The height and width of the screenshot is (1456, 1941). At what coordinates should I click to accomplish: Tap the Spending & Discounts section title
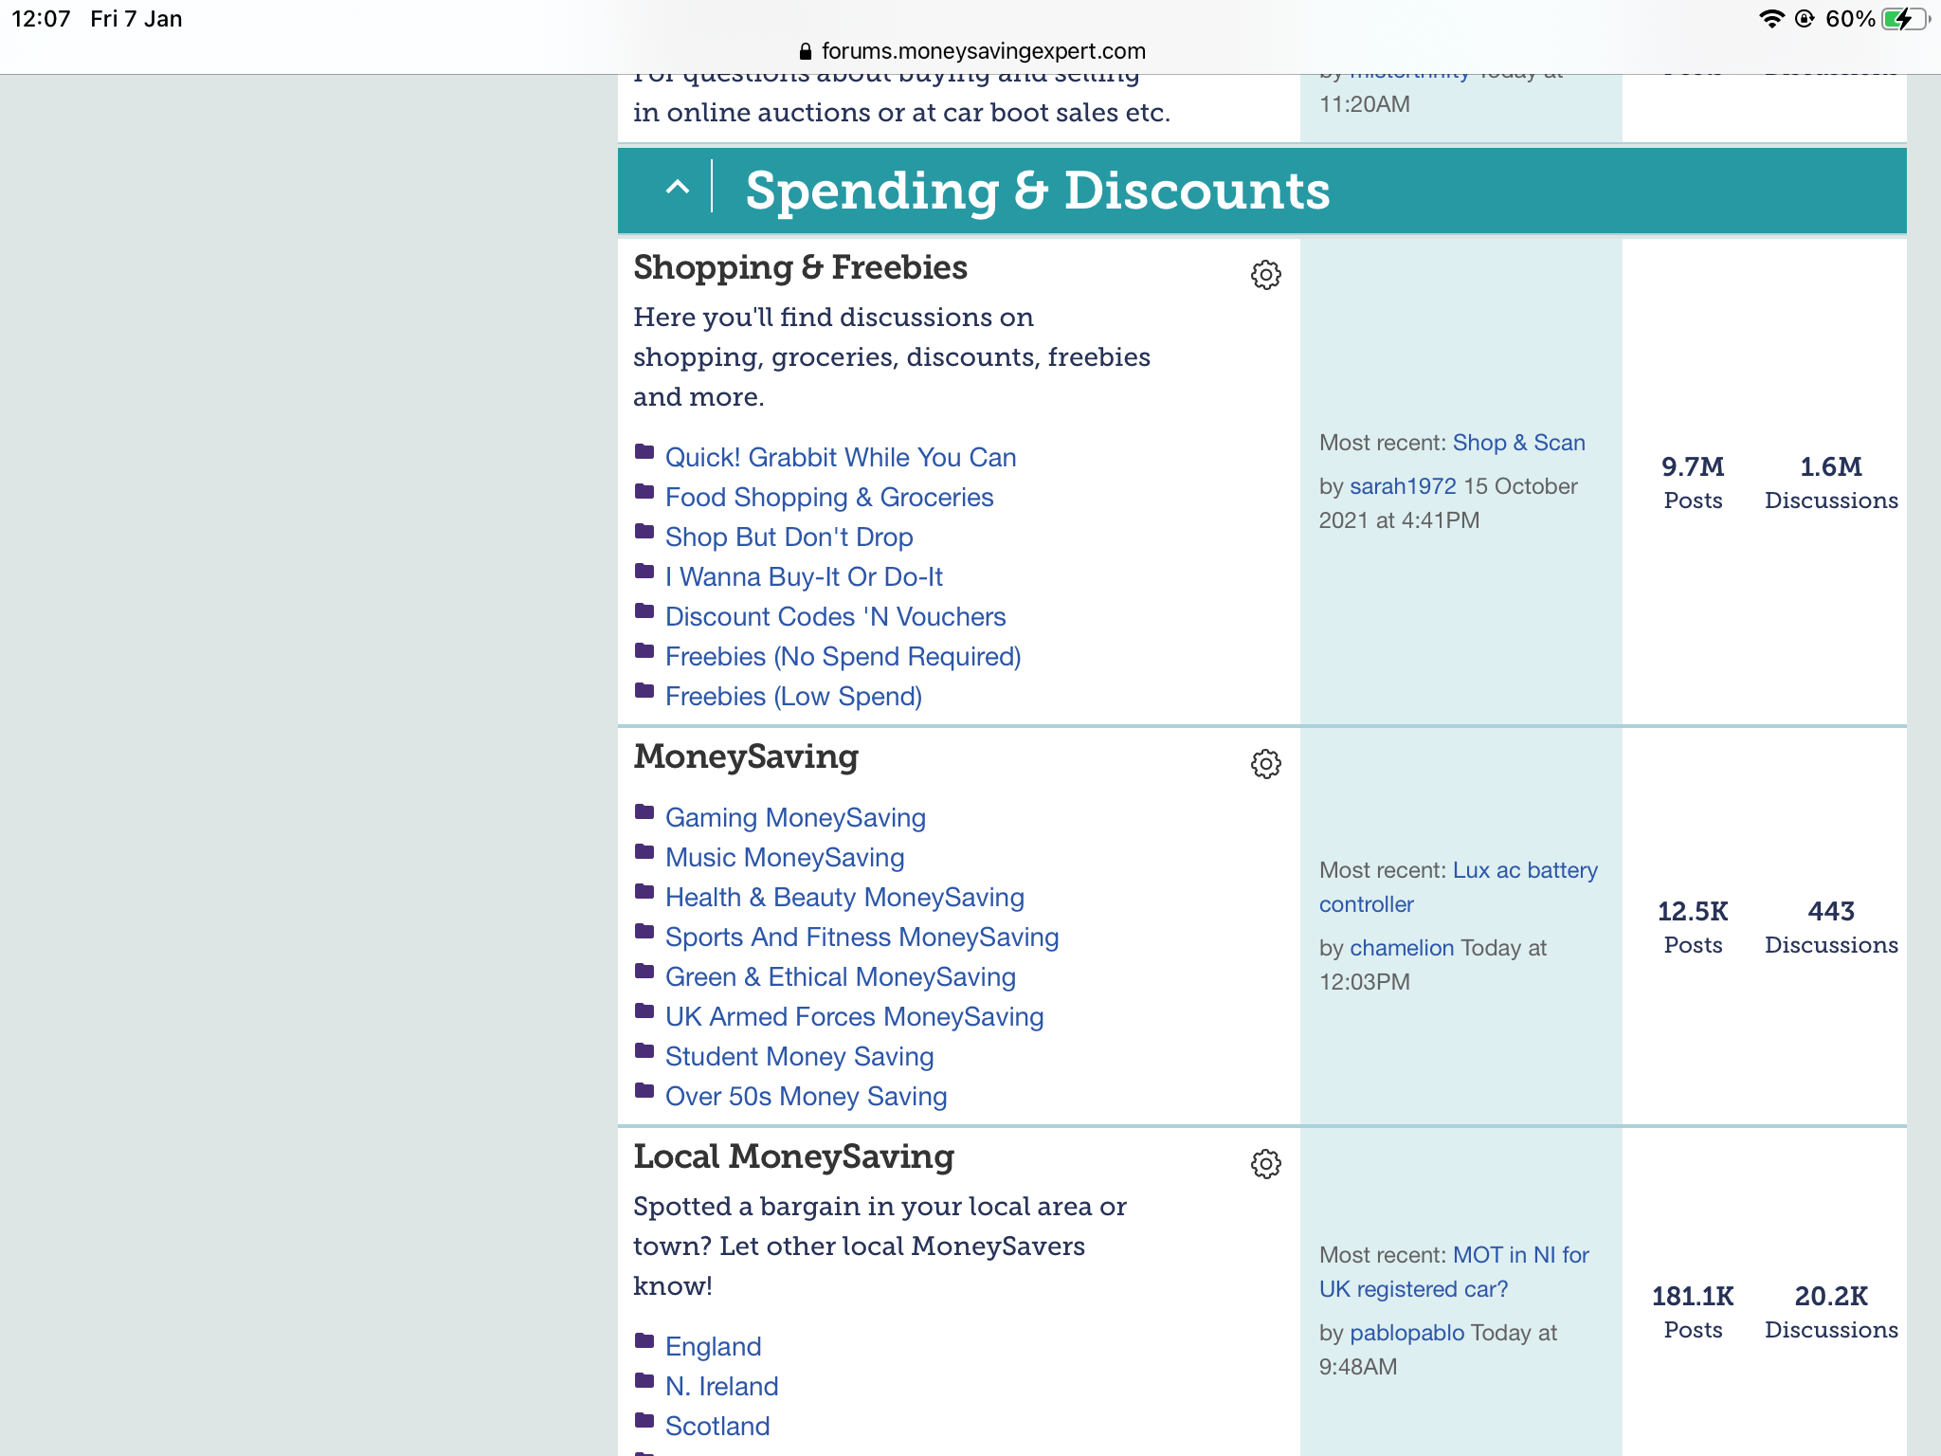click(x=1038, y=191)
